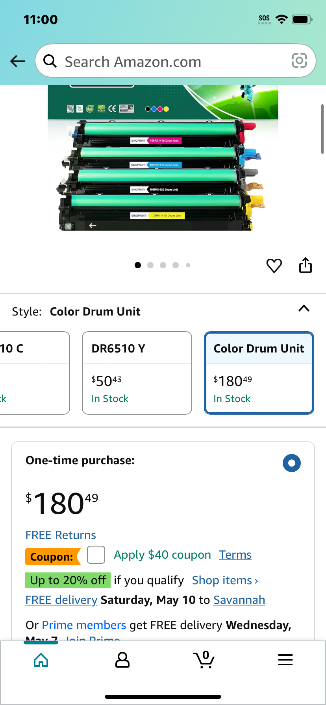Select the Color Drum Unit style
The height and width of the screenshot is (705, 326).
[259, 373]
